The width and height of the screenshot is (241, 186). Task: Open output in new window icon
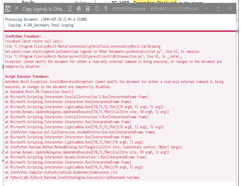(70, 9)
